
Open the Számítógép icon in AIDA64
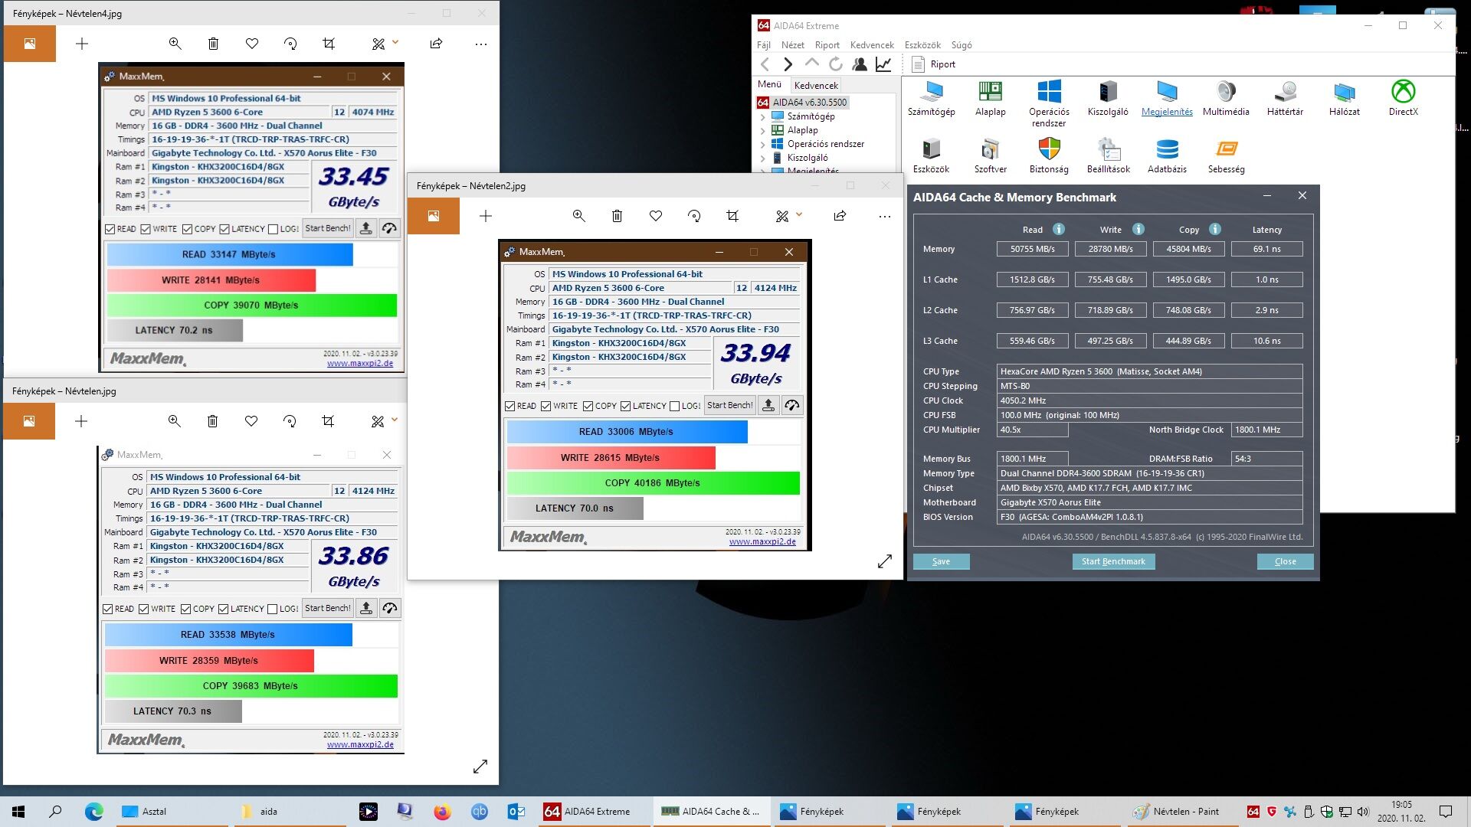tap(931, 98)
